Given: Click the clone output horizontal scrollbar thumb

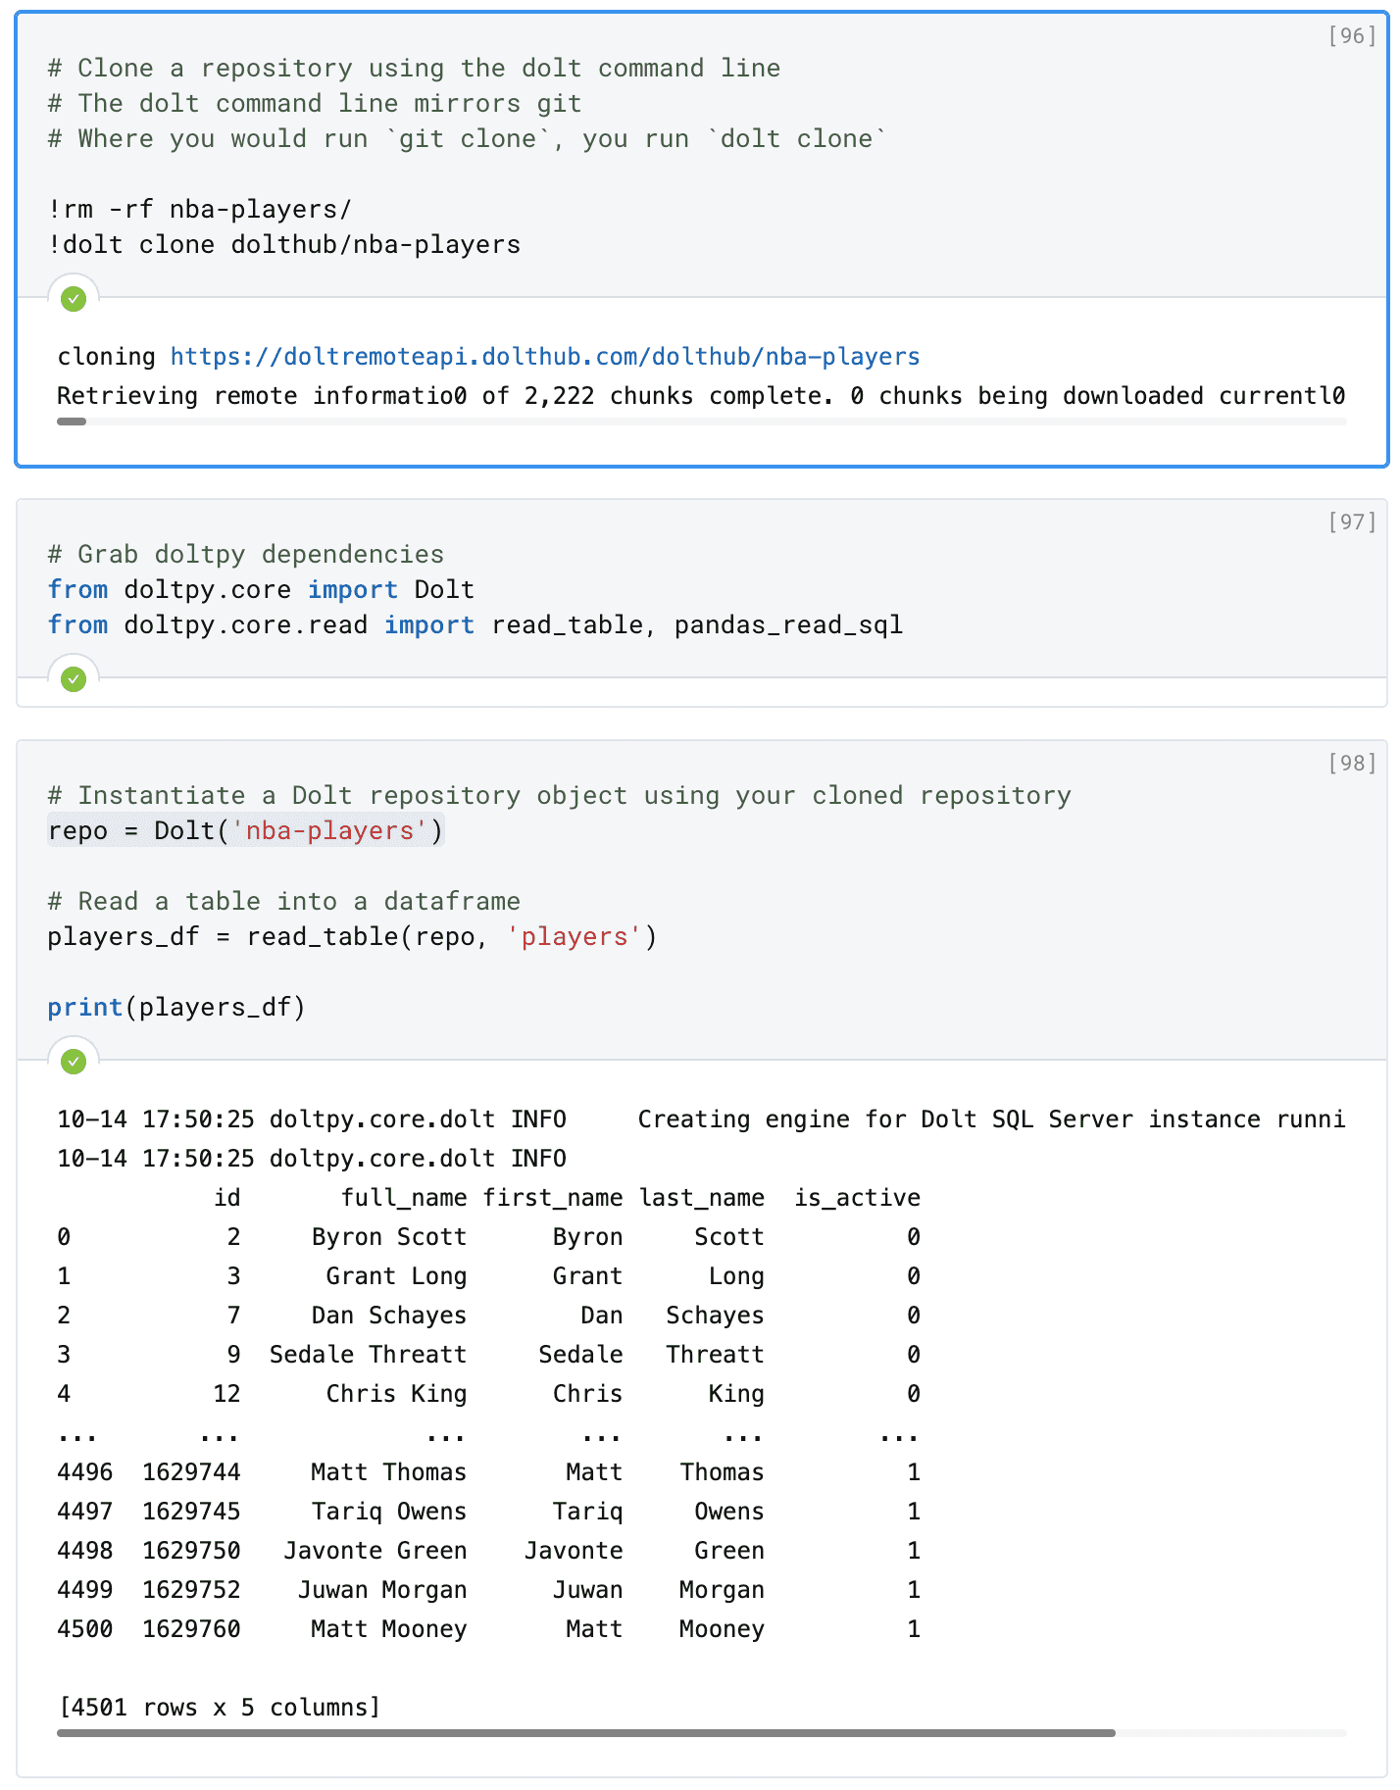Looking at the screenshot, I should coord(72,422).
